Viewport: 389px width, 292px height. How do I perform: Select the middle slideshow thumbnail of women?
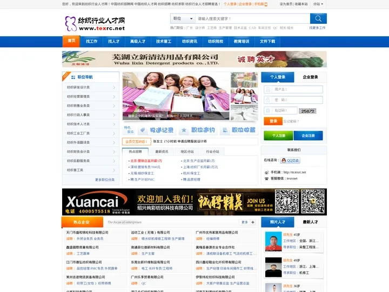tap(244, 96)
